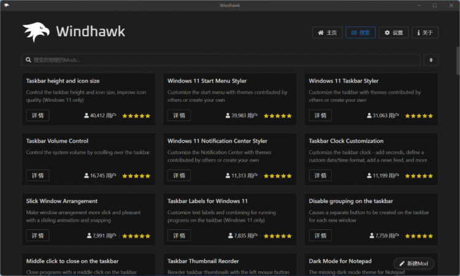The width and height of the screenshot is (460, 276).
Task: Click the window scrollbar thumb
Action: [458, 61]
